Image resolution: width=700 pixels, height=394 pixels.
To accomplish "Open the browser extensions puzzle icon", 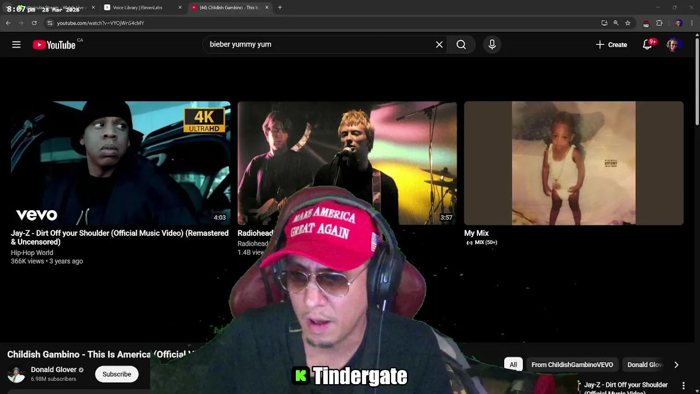I will click(x=660, y=23).
